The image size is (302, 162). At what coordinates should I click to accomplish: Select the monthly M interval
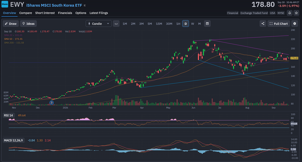coord(199,24)
